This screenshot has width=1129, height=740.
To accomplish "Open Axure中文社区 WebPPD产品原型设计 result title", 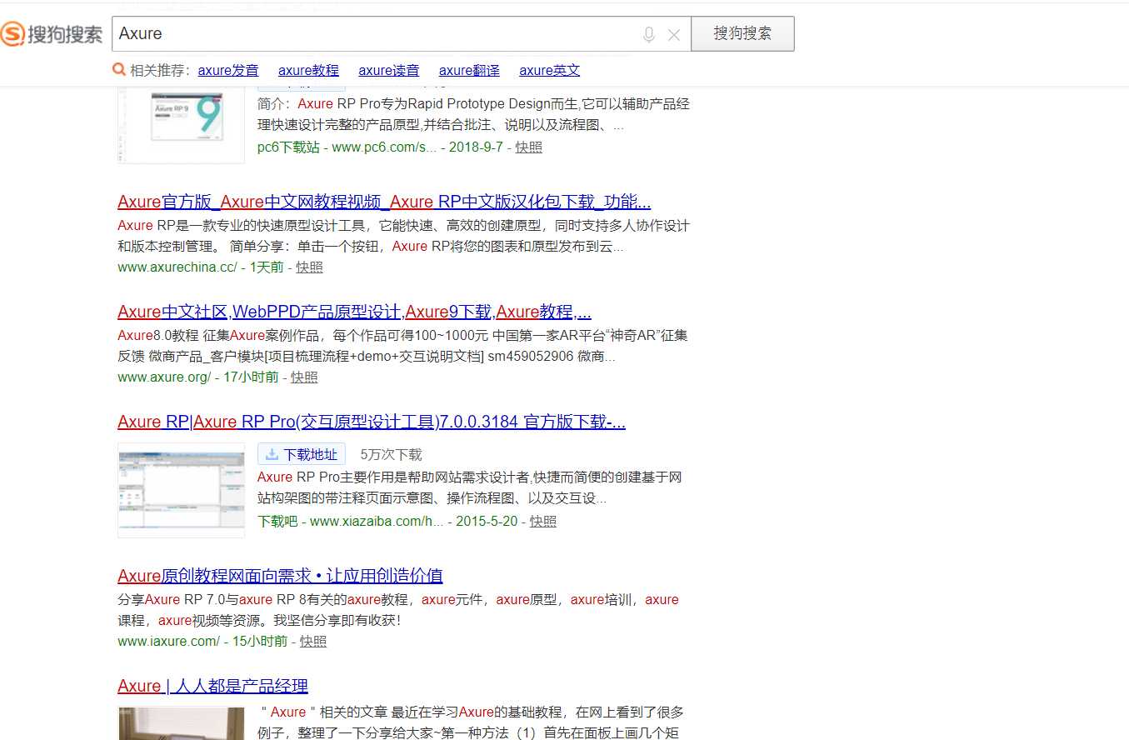I will pos(354,312).
